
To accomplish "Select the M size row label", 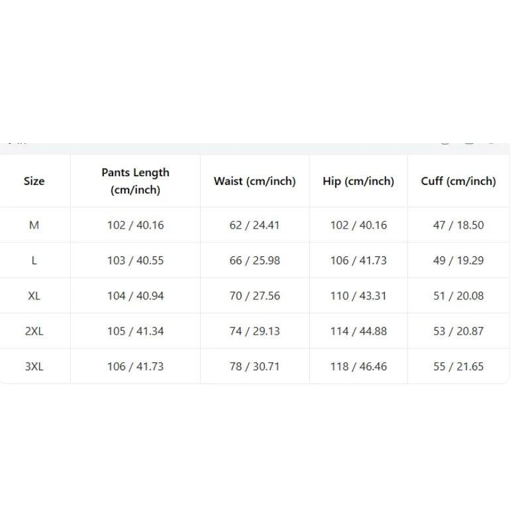I will click(34, 225).
